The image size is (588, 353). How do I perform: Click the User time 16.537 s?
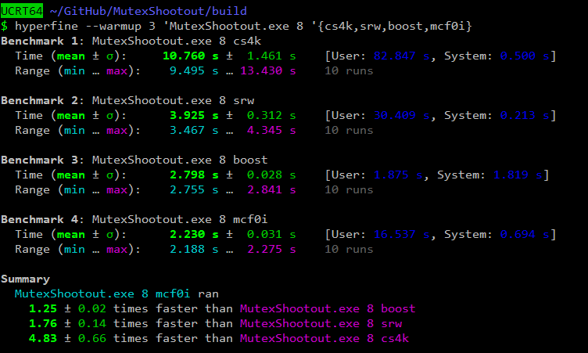pyautogui.click(x=402, y=234)
